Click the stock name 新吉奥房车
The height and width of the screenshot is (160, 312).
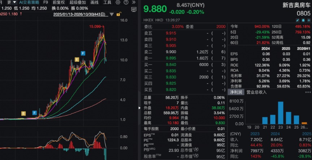tap(296, 5)
